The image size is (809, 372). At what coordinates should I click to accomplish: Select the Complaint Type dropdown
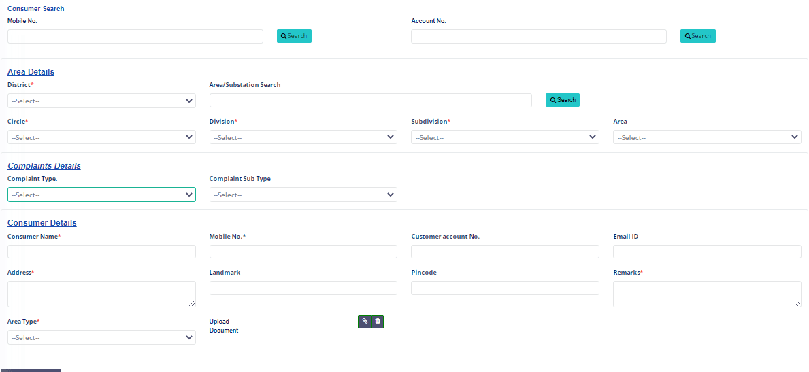click(x=101, y=195)
